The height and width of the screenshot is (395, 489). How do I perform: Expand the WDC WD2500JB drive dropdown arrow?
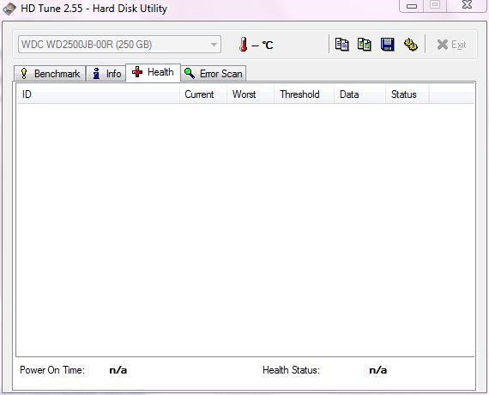click(x=214, y=45)
